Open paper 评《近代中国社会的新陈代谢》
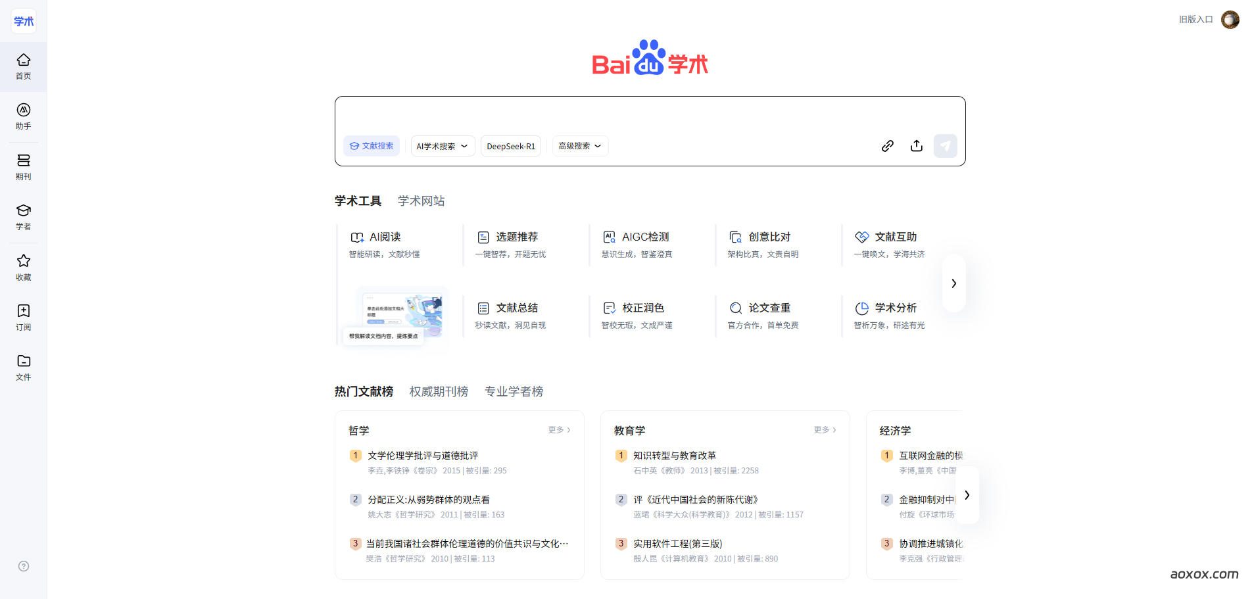The image size is (1252, 599). tap(696, 499)
